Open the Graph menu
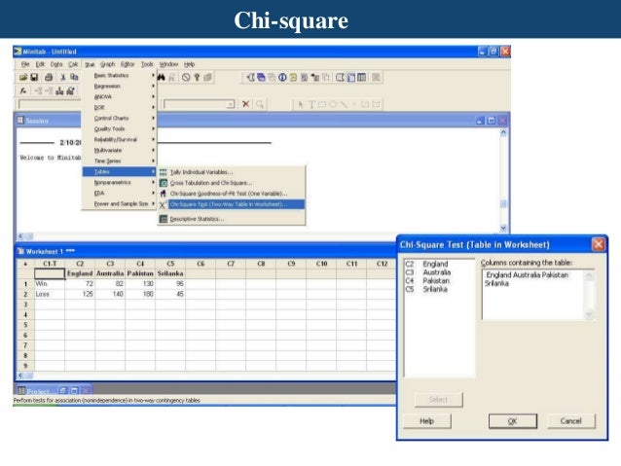The image size is (621, 466). click(107, 64)
